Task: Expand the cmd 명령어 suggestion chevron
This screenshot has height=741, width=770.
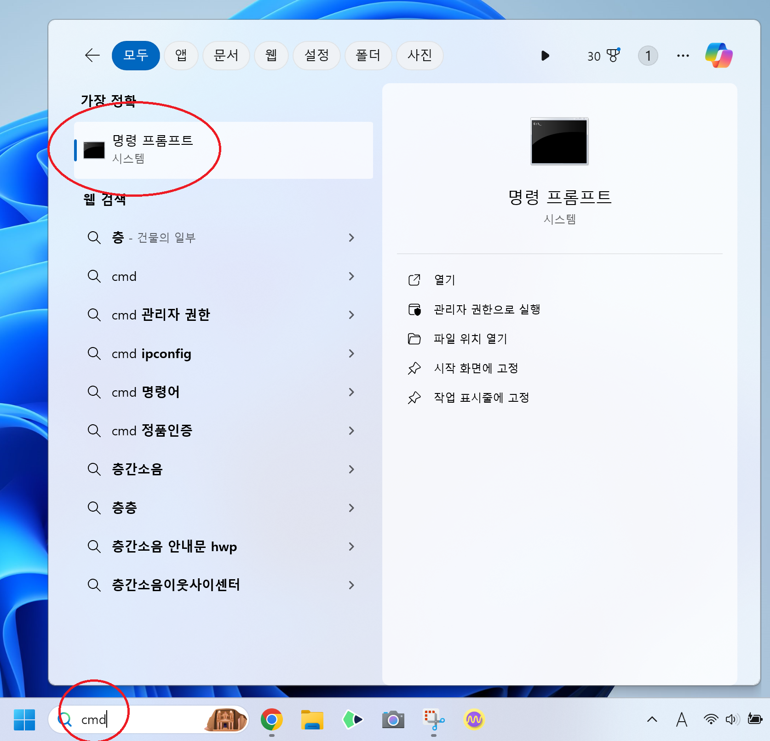Action: pyautogui.click(x=351, y=392)
